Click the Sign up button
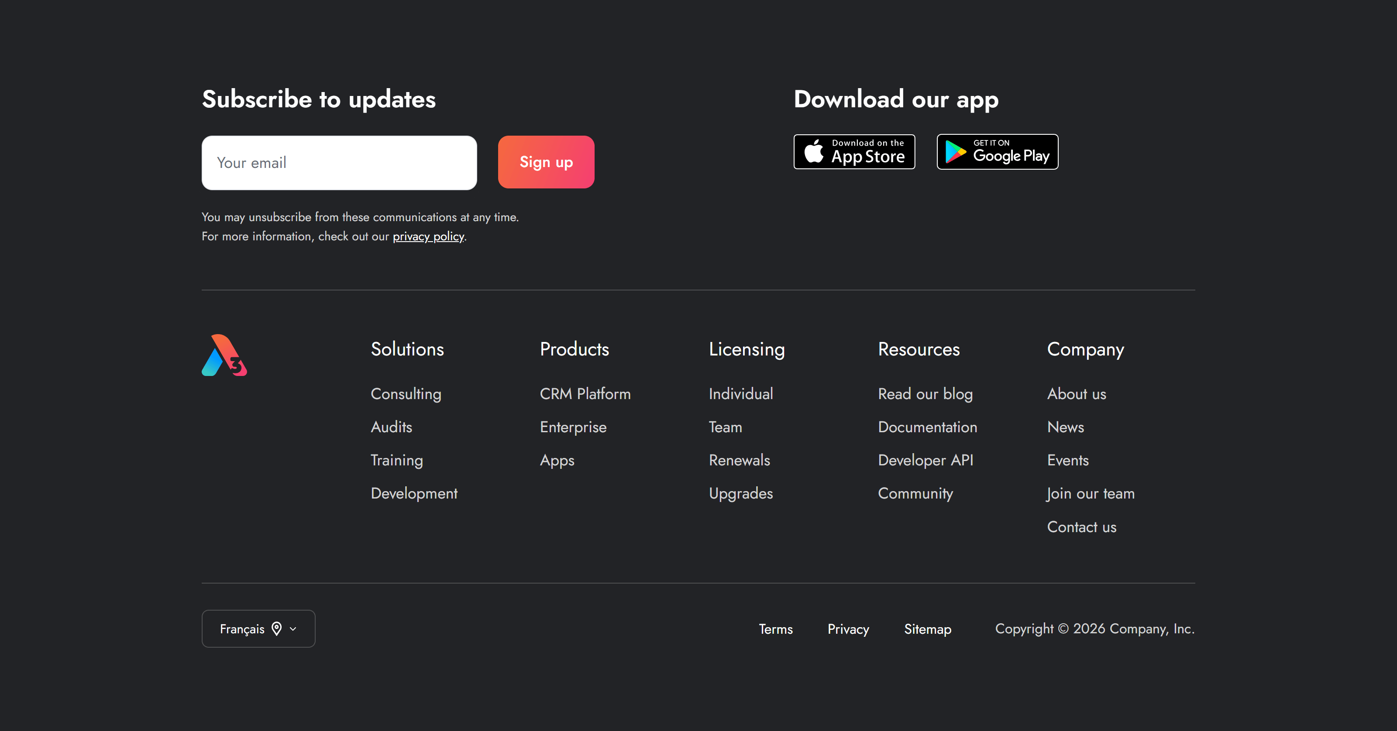 pos(546,162)
